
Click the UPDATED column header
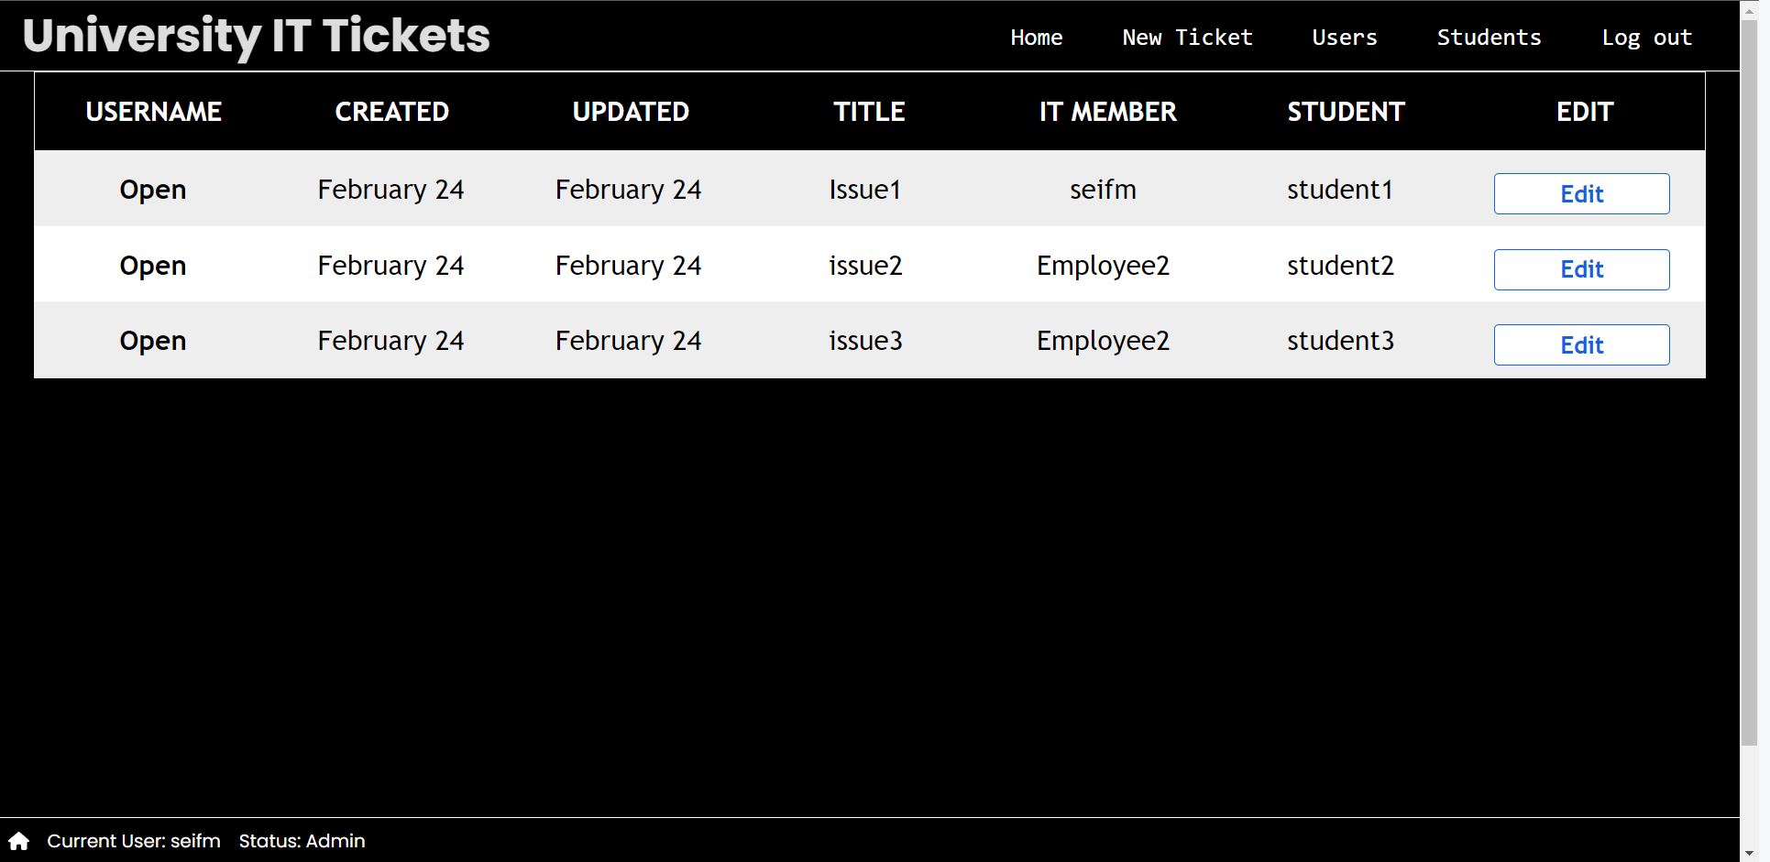(x=631, y=111)
